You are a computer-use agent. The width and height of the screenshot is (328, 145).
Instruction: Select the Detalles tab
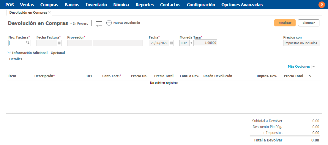pos(16,59)
